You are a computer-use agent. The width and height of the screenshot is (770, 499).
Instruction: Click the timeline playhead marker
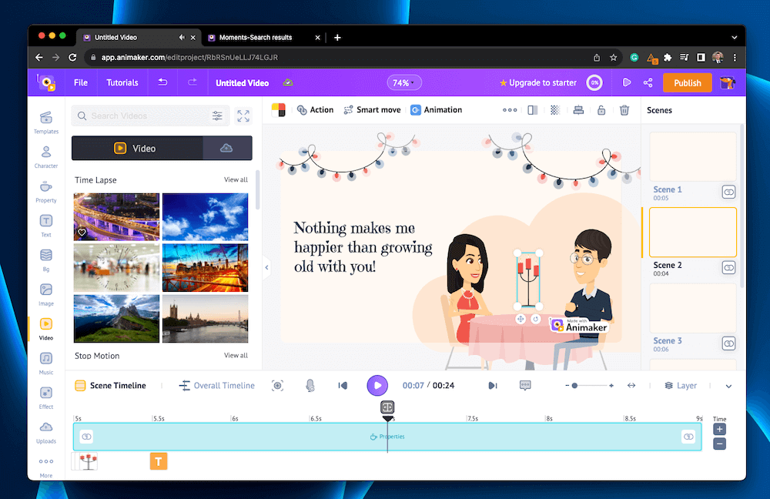click(387, 409)
